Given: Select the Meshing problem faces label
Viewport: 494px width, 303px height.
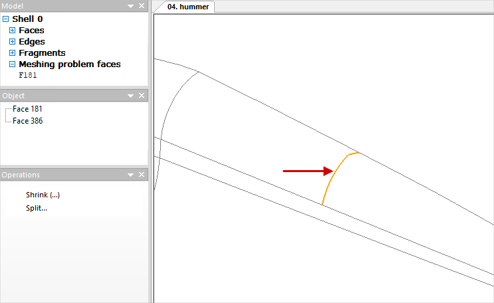Looking at the screenshot, I should (69, 64).
